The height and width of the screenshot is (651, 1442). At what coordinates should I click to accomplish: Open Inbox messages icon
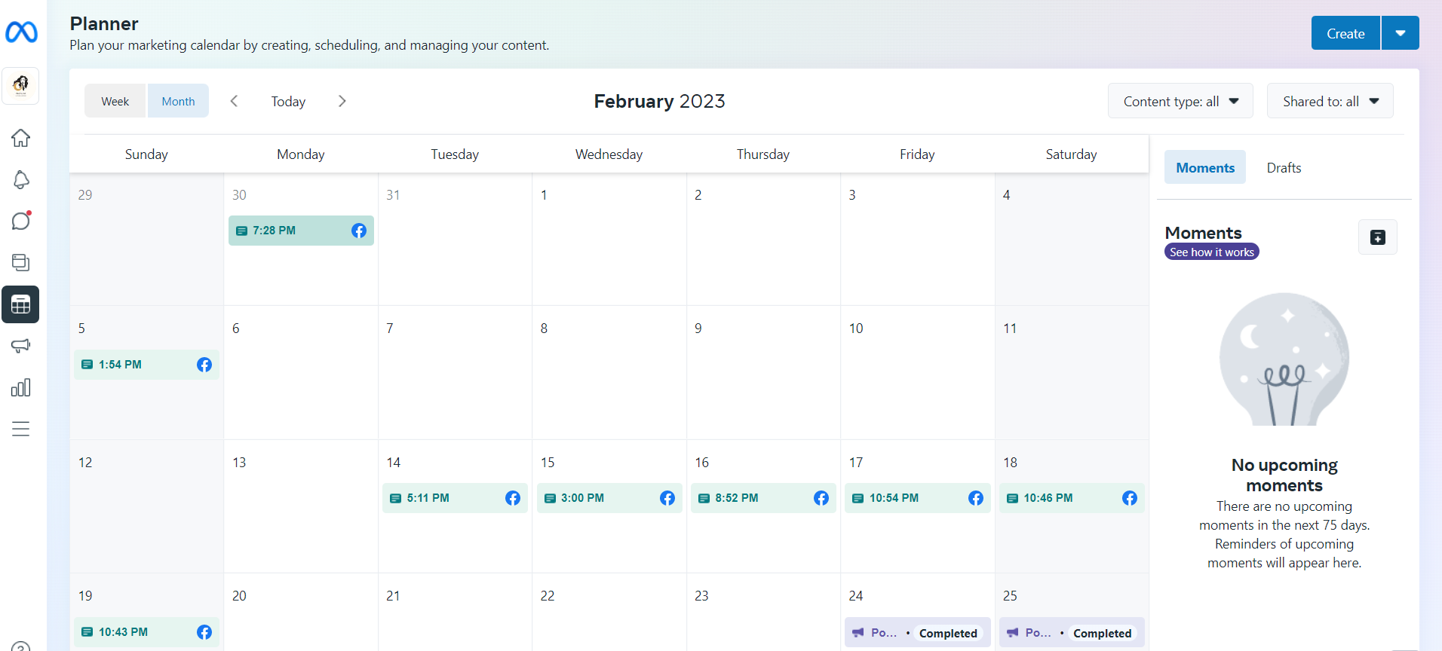[x=20, y=221]
